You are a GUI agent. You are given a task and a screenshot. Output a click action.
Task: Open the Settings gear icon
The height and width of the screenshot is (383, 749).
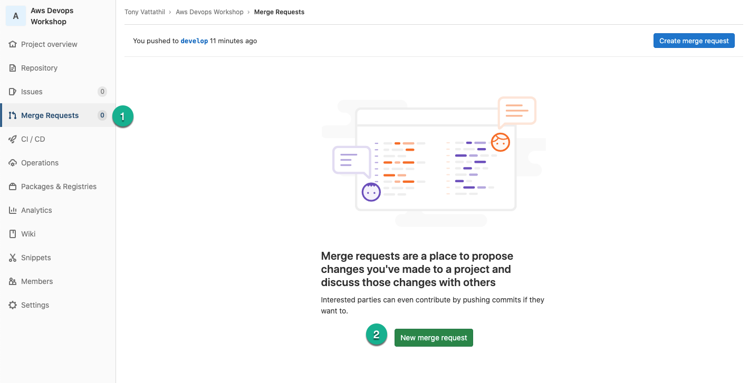tap(13, 305)
